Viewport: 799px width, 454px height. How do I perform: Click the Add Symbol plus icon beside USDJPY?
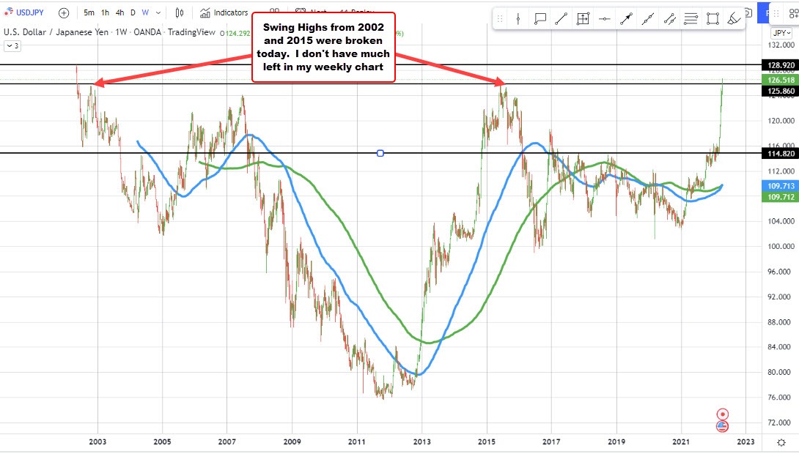(64, 12)
